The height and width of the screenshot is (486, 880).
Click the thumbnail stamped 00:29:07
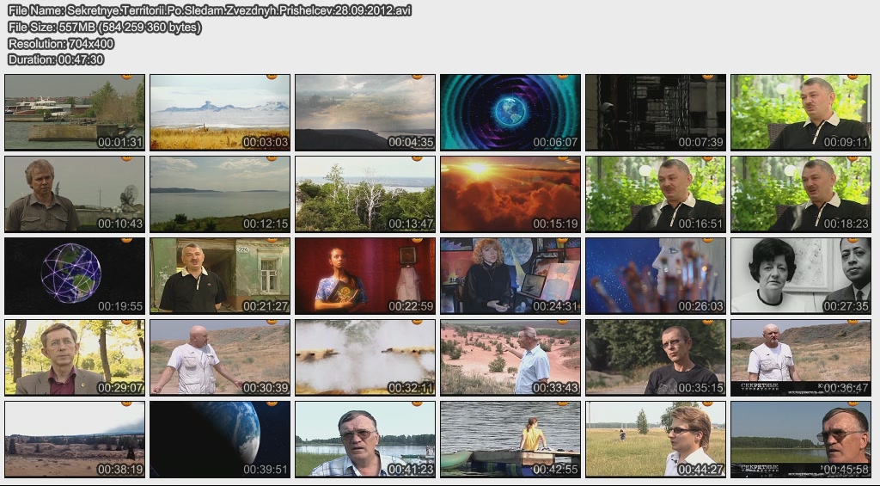coord(75,357)
